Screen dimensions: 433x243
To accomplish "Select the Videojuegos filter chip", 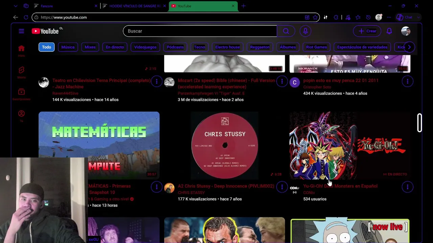I will pyautogui.click(x=145, y=47).
